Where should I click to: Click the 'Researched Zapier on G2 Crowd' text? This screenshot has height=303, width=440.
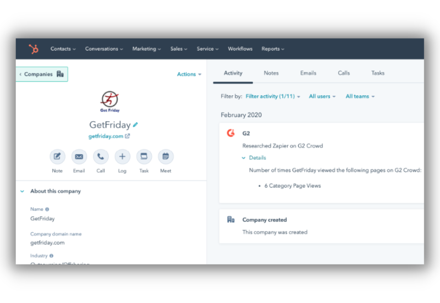coord(283,146)
